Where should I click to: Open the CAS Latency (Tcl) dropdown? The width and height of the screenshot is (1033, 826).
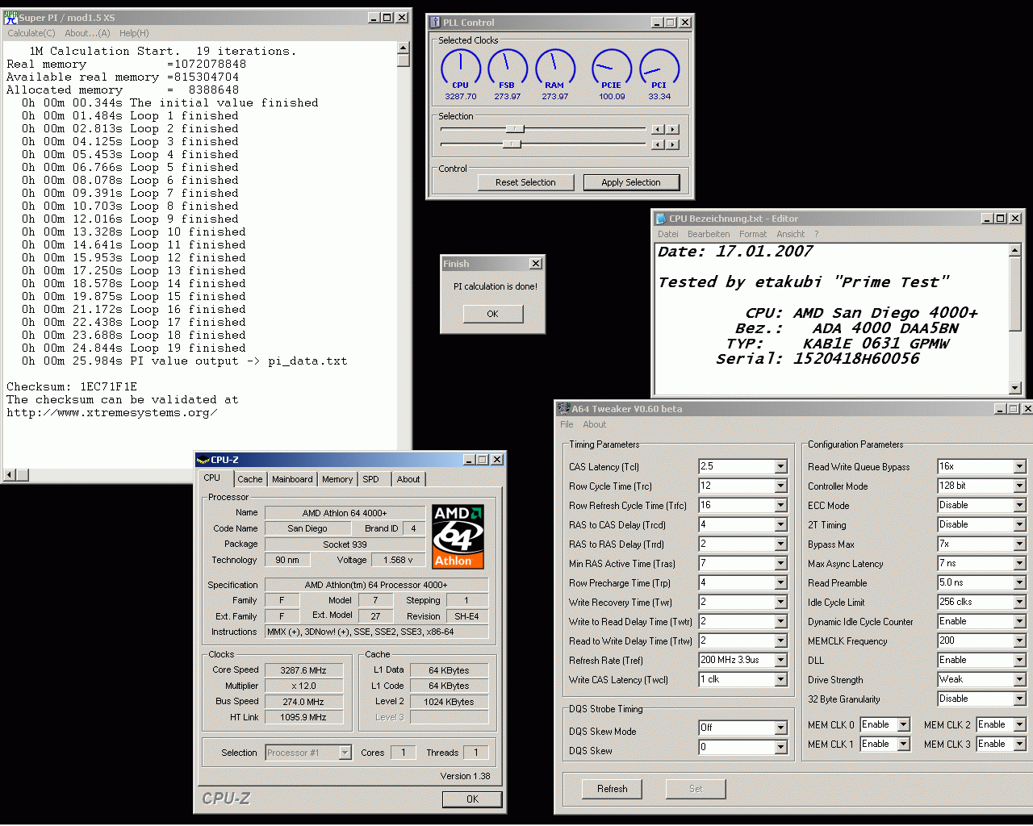(x=780, y=466)
